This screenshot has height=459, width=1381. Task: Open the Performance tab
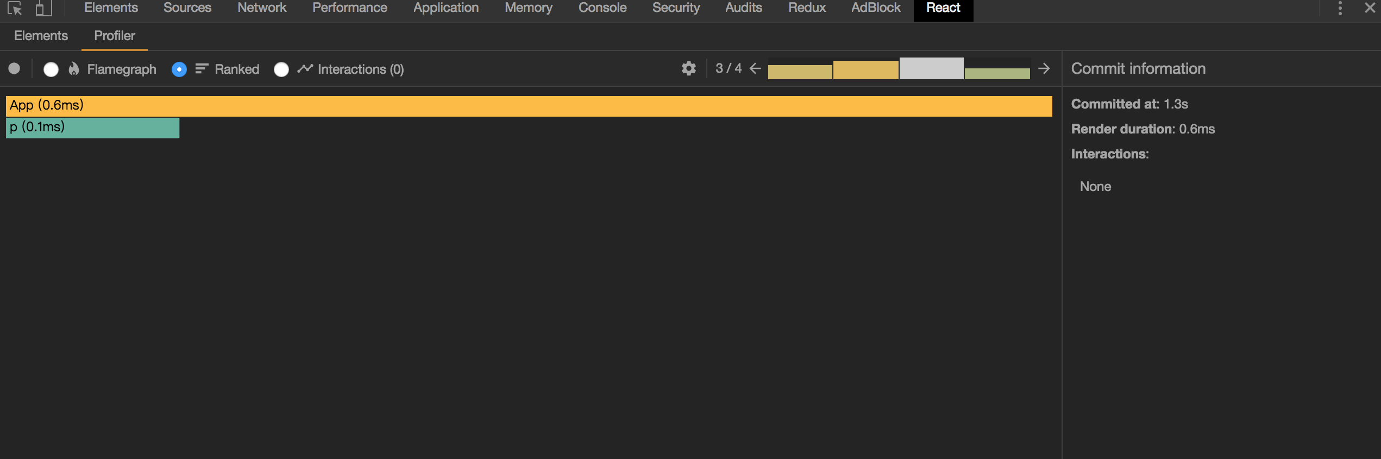(x=350, y=8)
